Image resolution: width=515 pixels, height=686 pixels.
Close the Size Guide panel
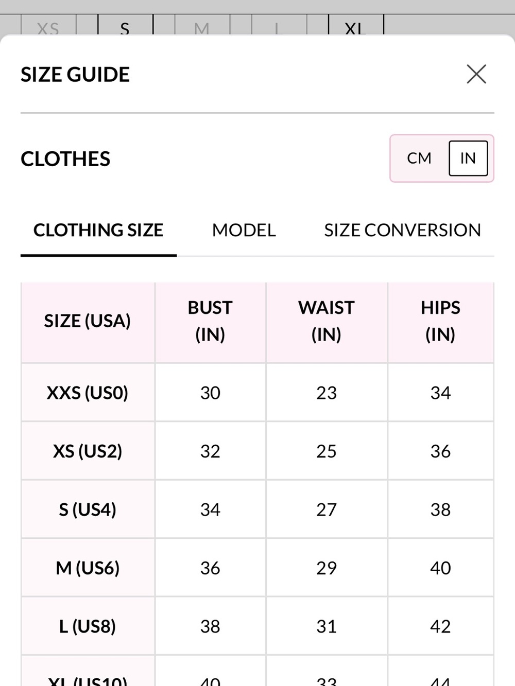coord(476,74)
